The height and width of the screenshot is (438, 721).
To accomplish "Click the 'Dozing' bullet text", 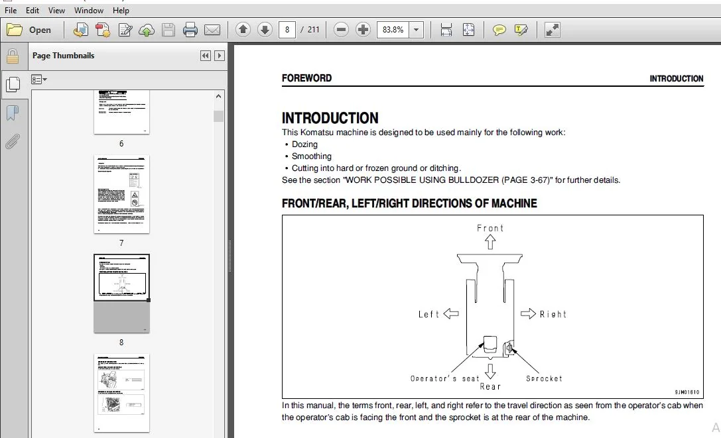I will coord(304,144).
